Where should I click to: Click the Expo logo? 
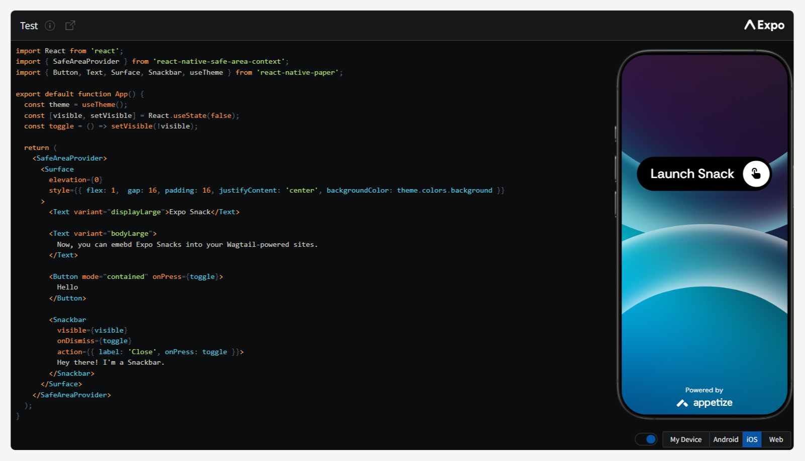click(x=764, y=25)
